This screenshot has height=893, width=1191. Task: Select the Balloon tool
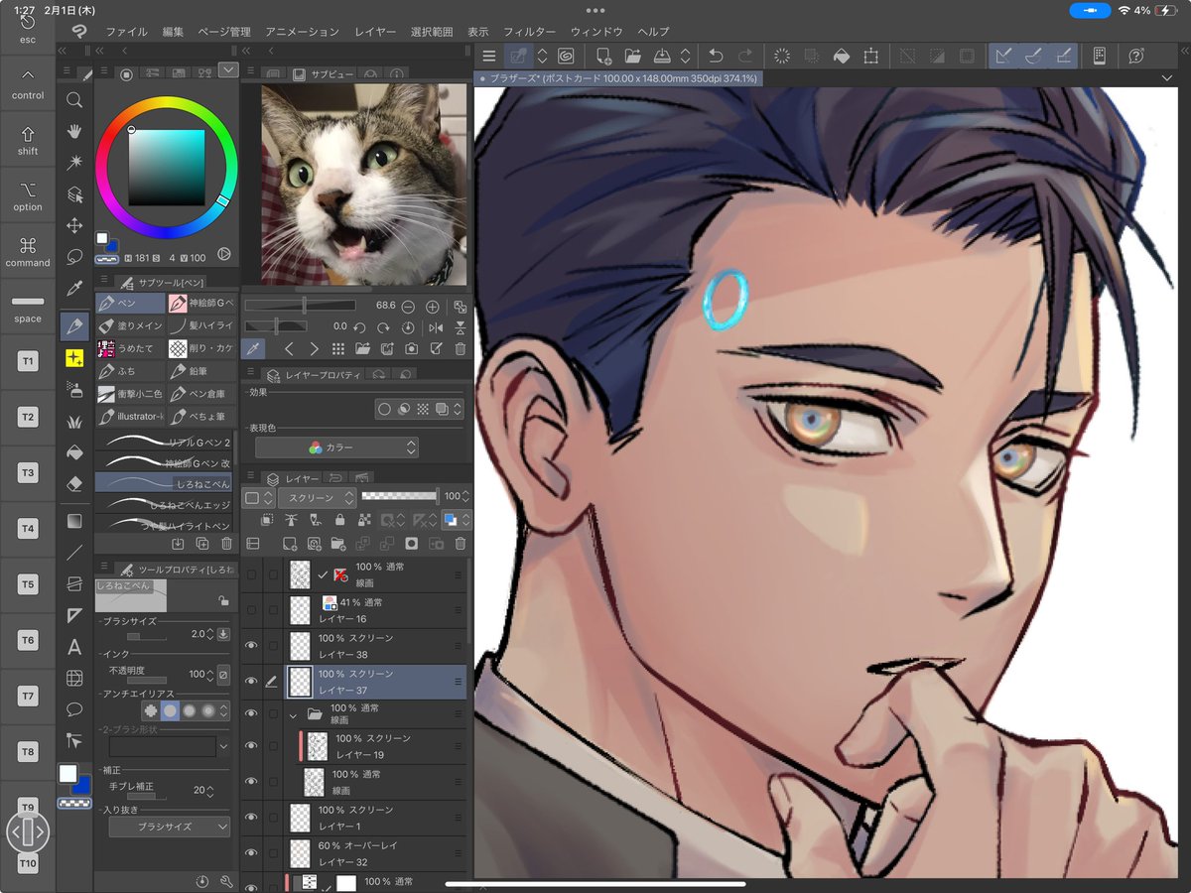[74, 708]
